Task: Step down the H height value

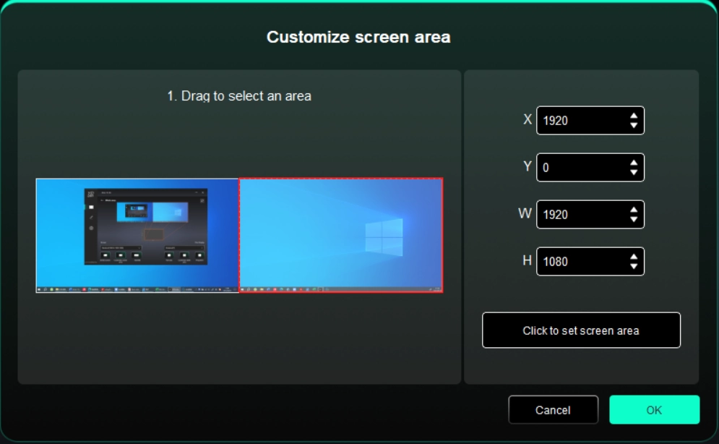Action: pos(634,267)
